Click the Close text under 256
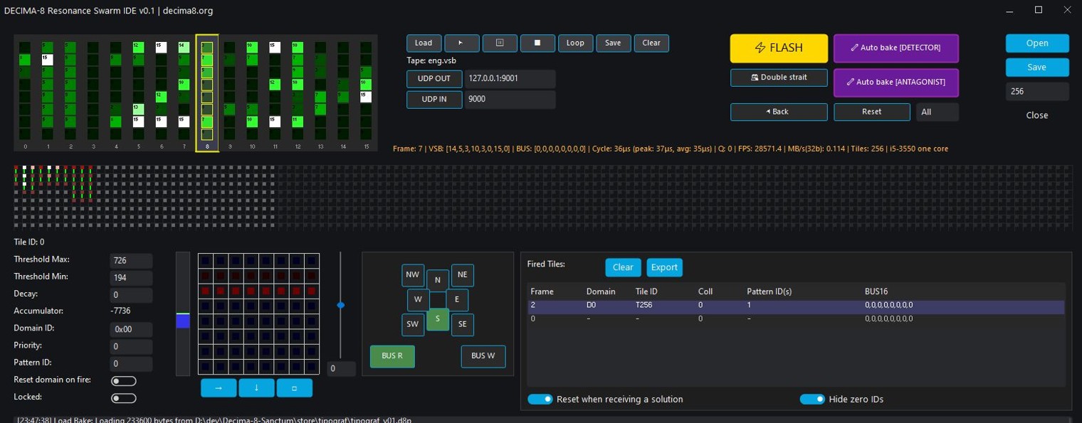1082x423 pixels. coord(1037,115)
